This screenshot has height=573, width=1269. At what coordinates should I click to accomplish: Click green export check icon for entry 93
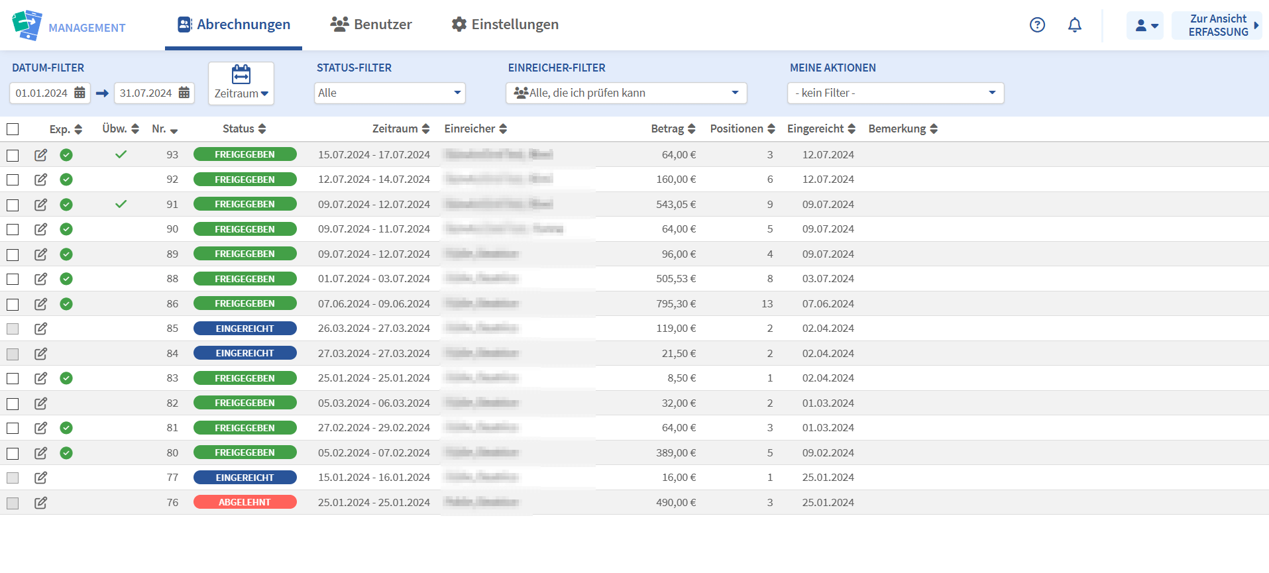click(66, 155)
